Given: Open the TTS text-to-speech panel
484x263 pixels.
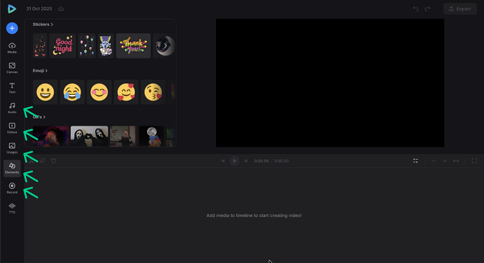Looking at the screenshot, I should coord(12,208).
